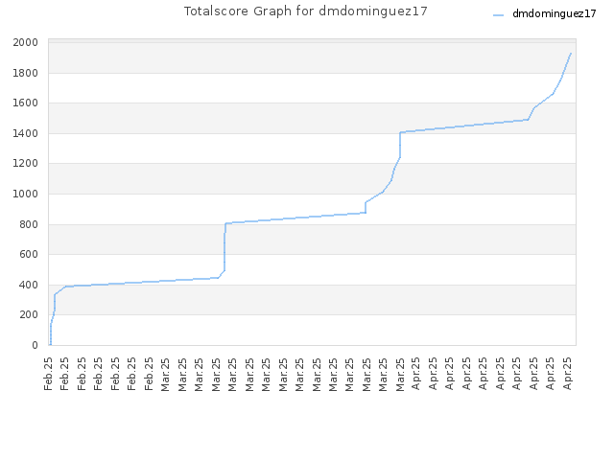Click the 0 y-axis label
Screen dimensions: 614x460
(35, 345)
